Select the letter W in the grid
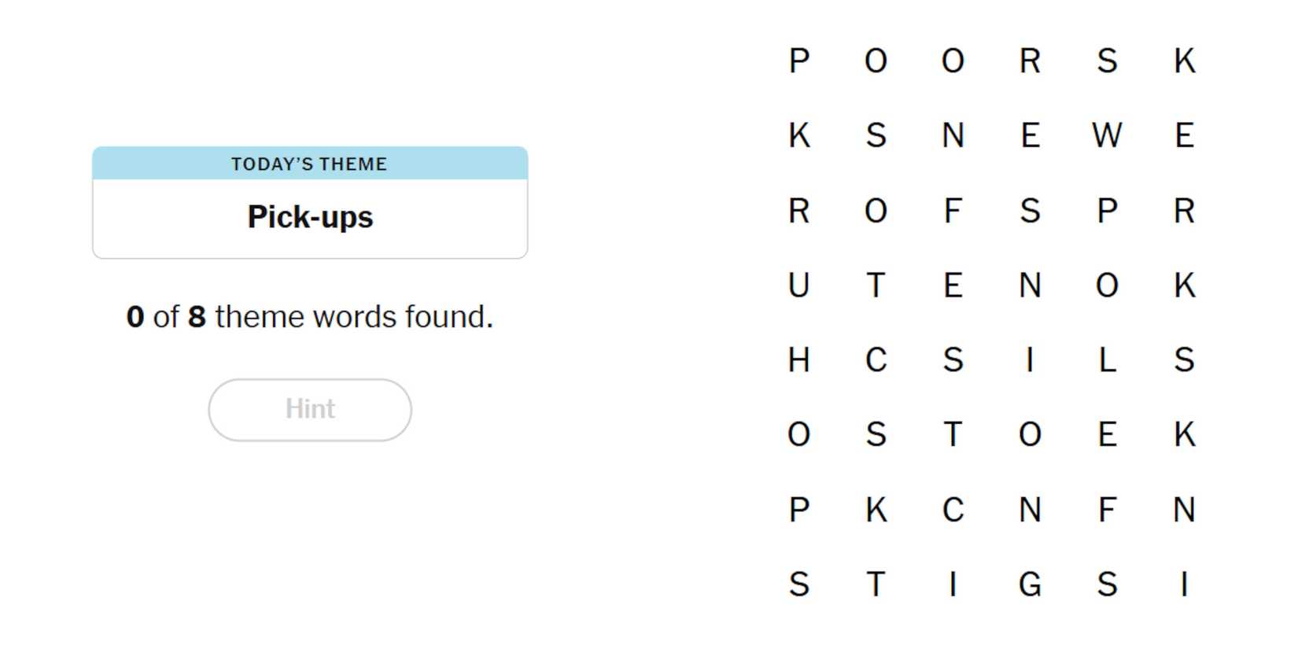Screen dimensions: 1298x649 1107,136
